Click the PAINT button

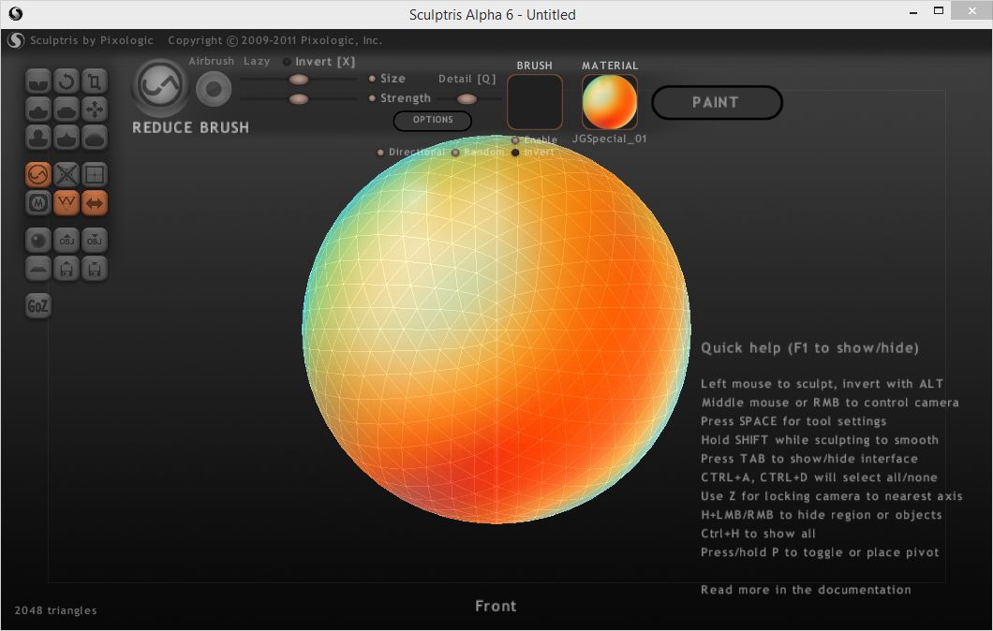pyautogui.click(x=716, y=103)
